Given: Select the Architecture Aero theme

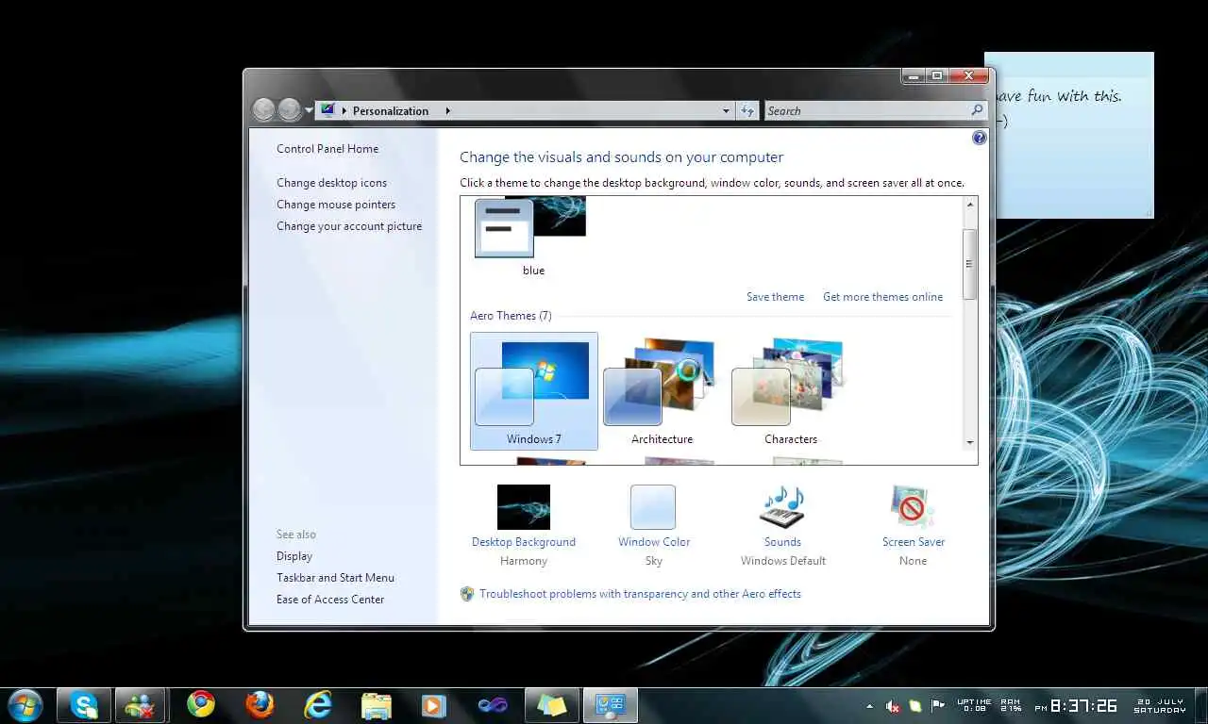Looking at the screenshot, I should pyautogui.click(x=663, y=390).
